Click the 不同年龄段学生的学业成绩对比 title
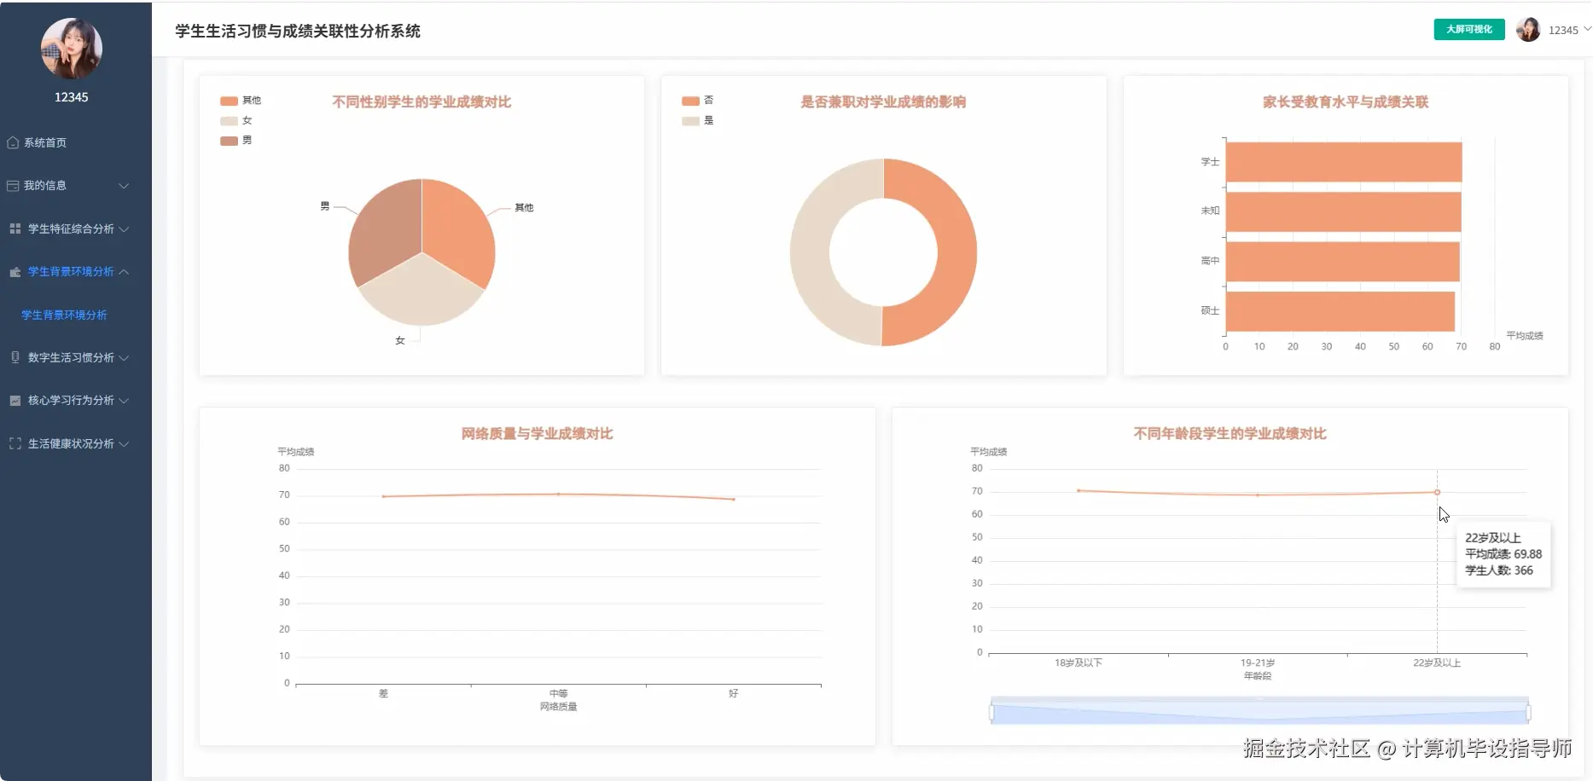Screen dimensions: 1593x781 point(1230,433)
